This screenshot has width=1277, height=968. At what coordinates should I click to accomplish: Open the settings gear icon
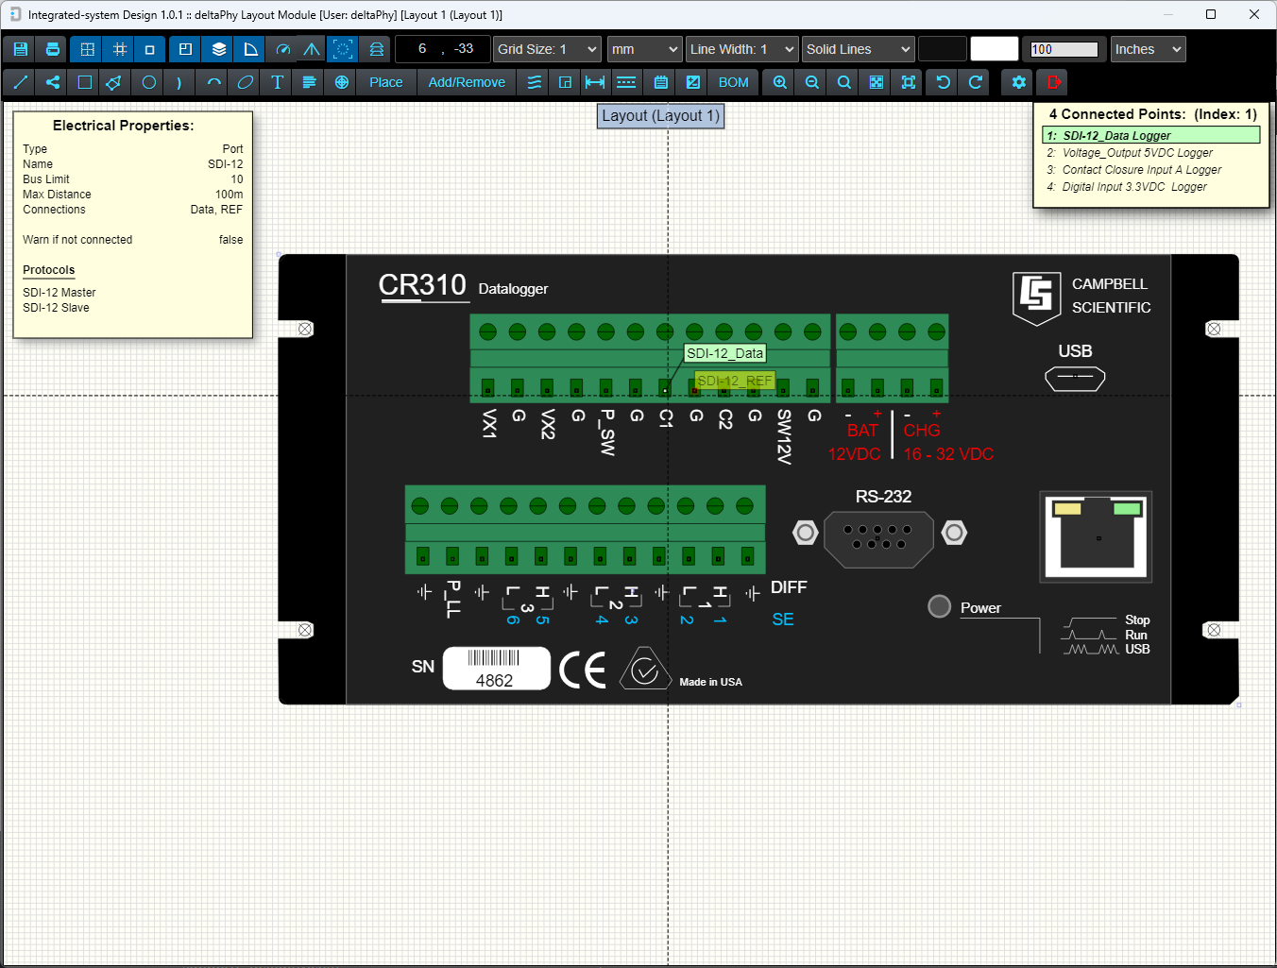pos(1018,82)
